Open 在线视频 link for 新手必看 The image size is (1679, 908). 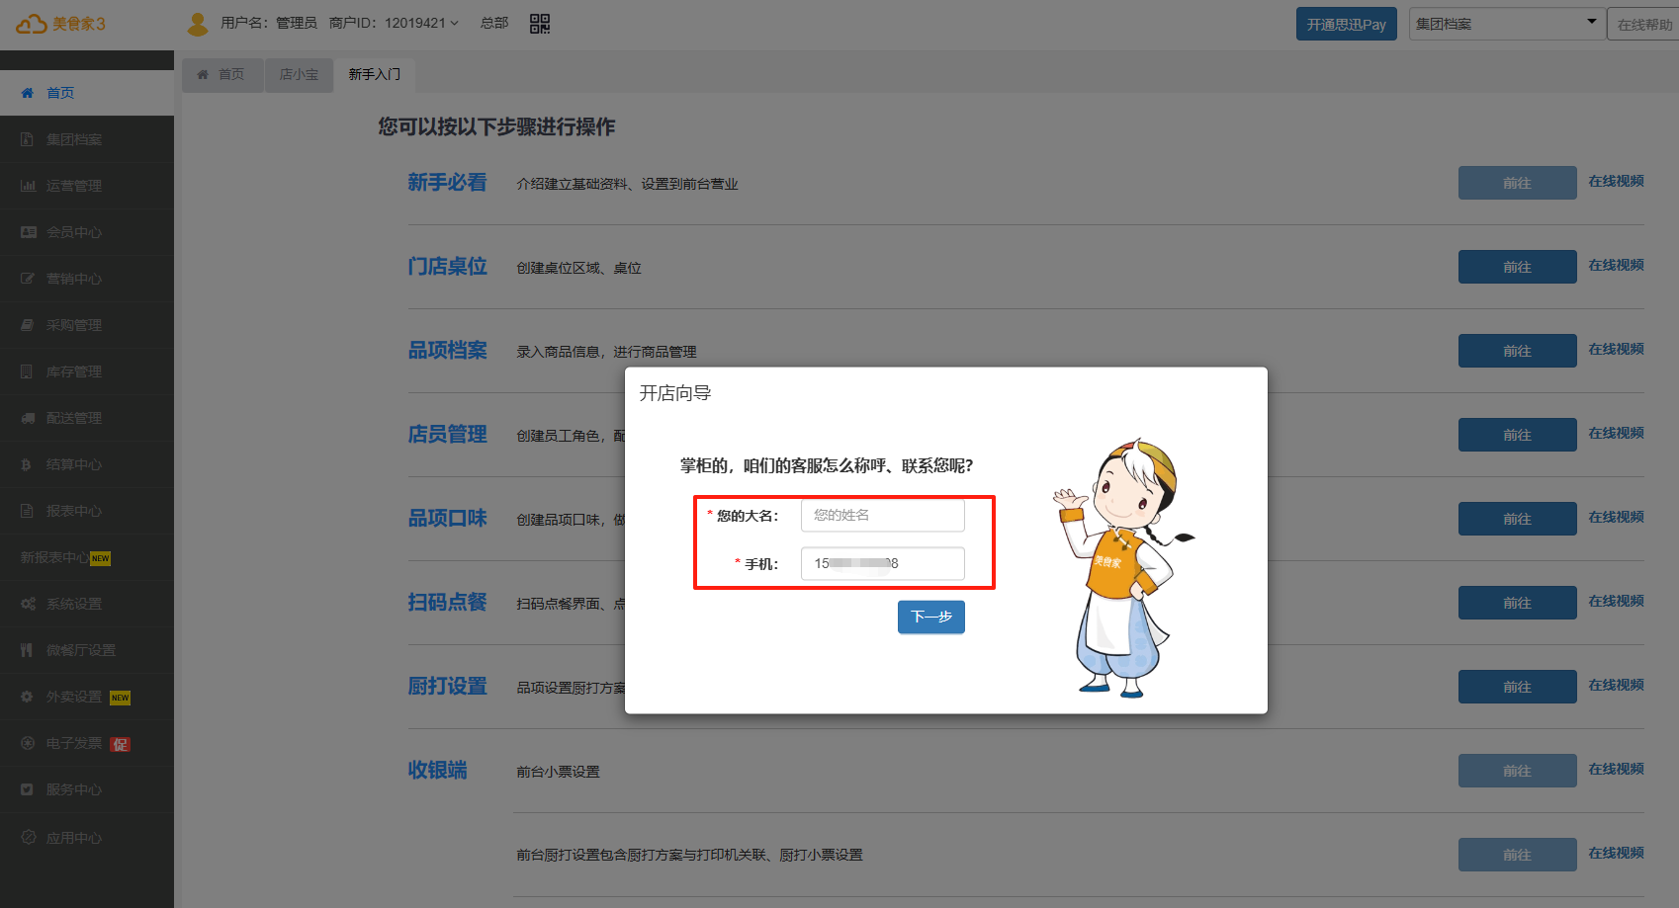1616,182
